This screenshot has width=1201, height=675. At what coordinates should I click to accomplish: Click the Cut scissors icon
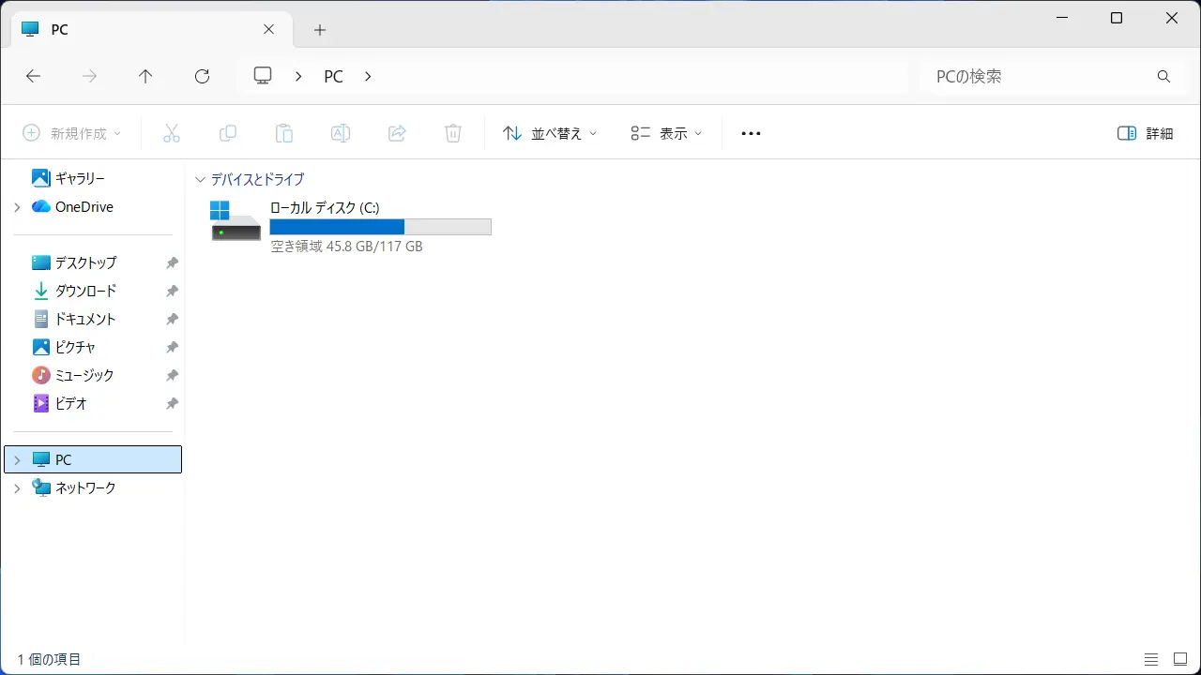tap(171, 133)
